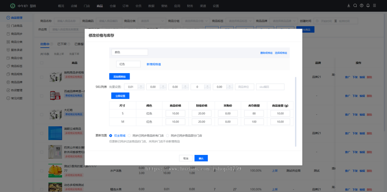Screen dimensions: 387x192
Task: Click the 服务承诺 shield icon
Action: coord(8,50)
